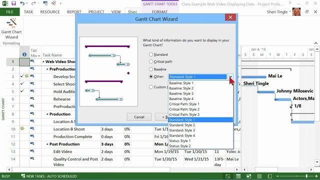Open the RESOURCE ribbon tab
320x180 pixels.
[x=50, y=12]
